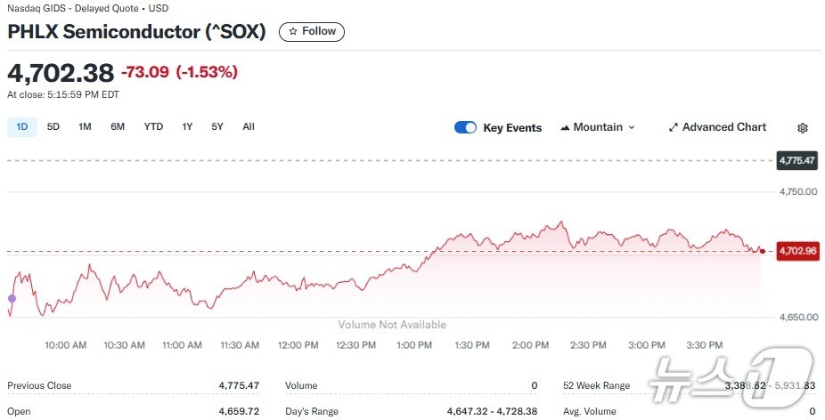
Task: Select the 1D time range tab
Action: 22,126
